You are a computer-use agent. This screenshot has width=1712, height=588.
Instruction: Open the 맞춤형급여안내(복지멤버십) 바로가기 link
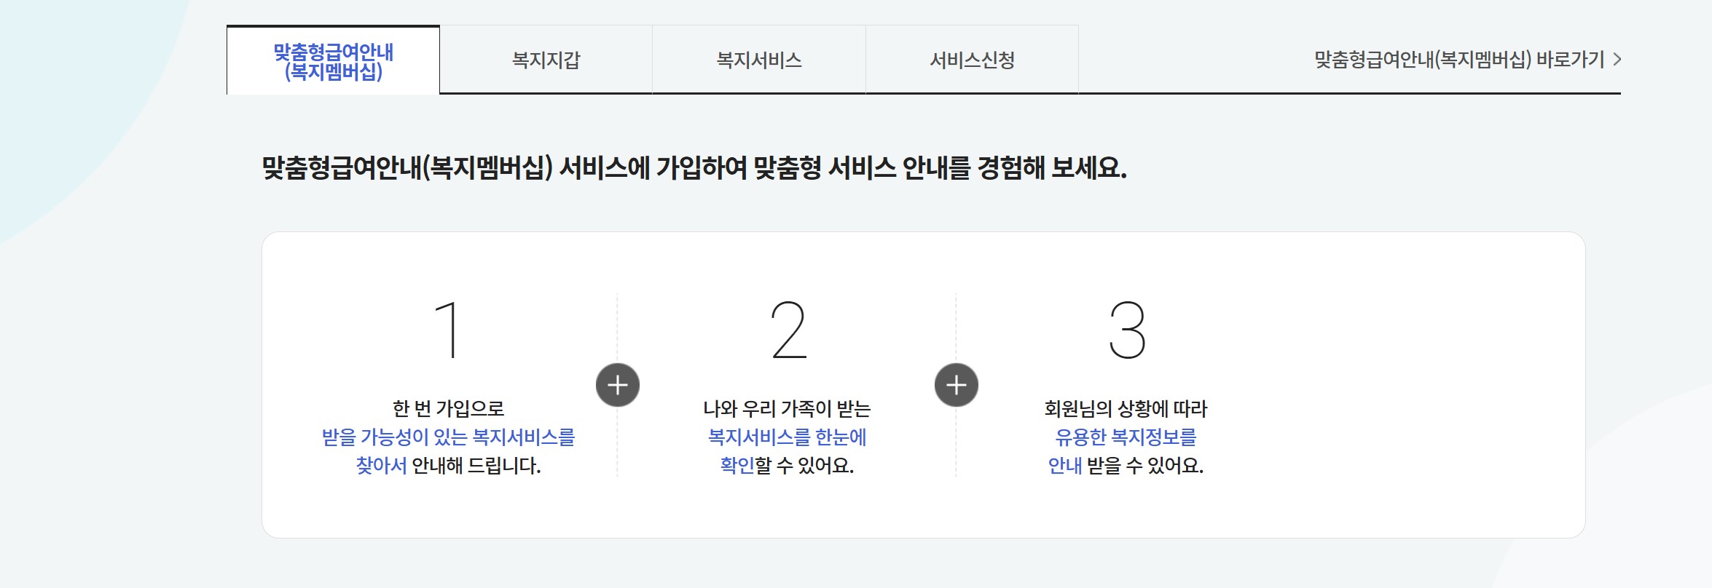[1467, 60]
